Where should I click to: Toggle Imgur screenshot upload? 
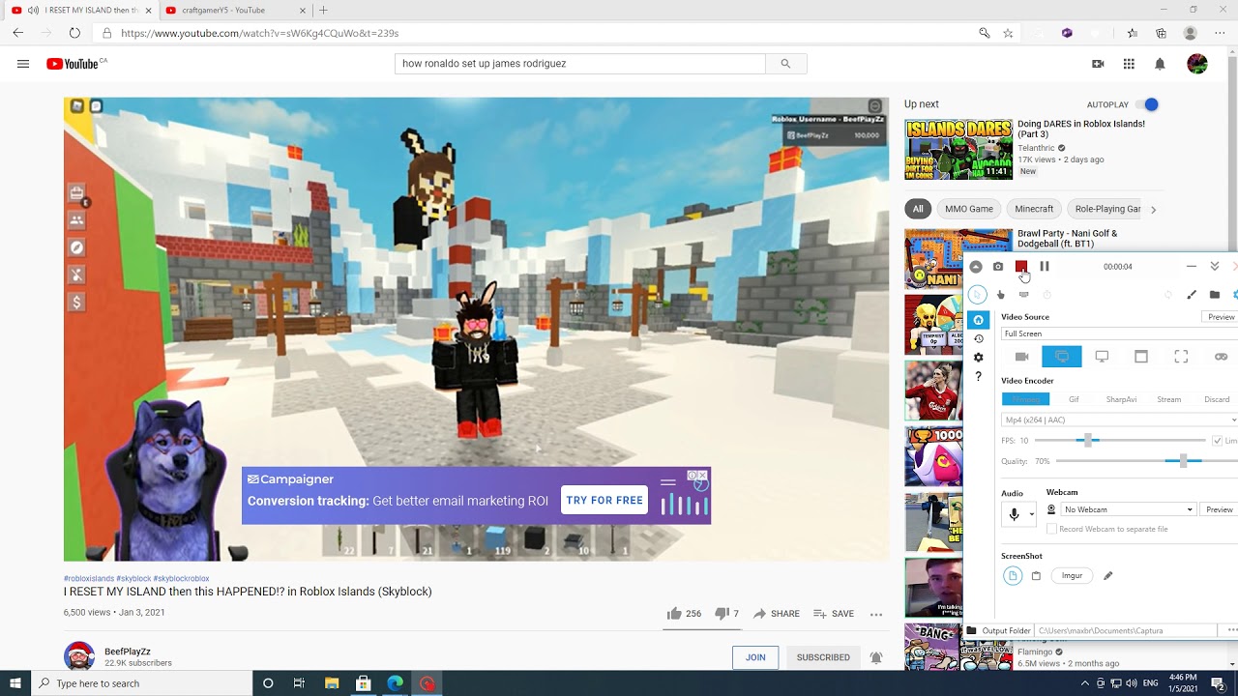1072,576
